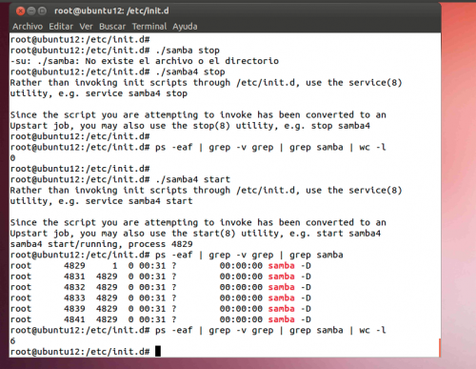
Task: Open the Ver menu
Action: (86, 27)
